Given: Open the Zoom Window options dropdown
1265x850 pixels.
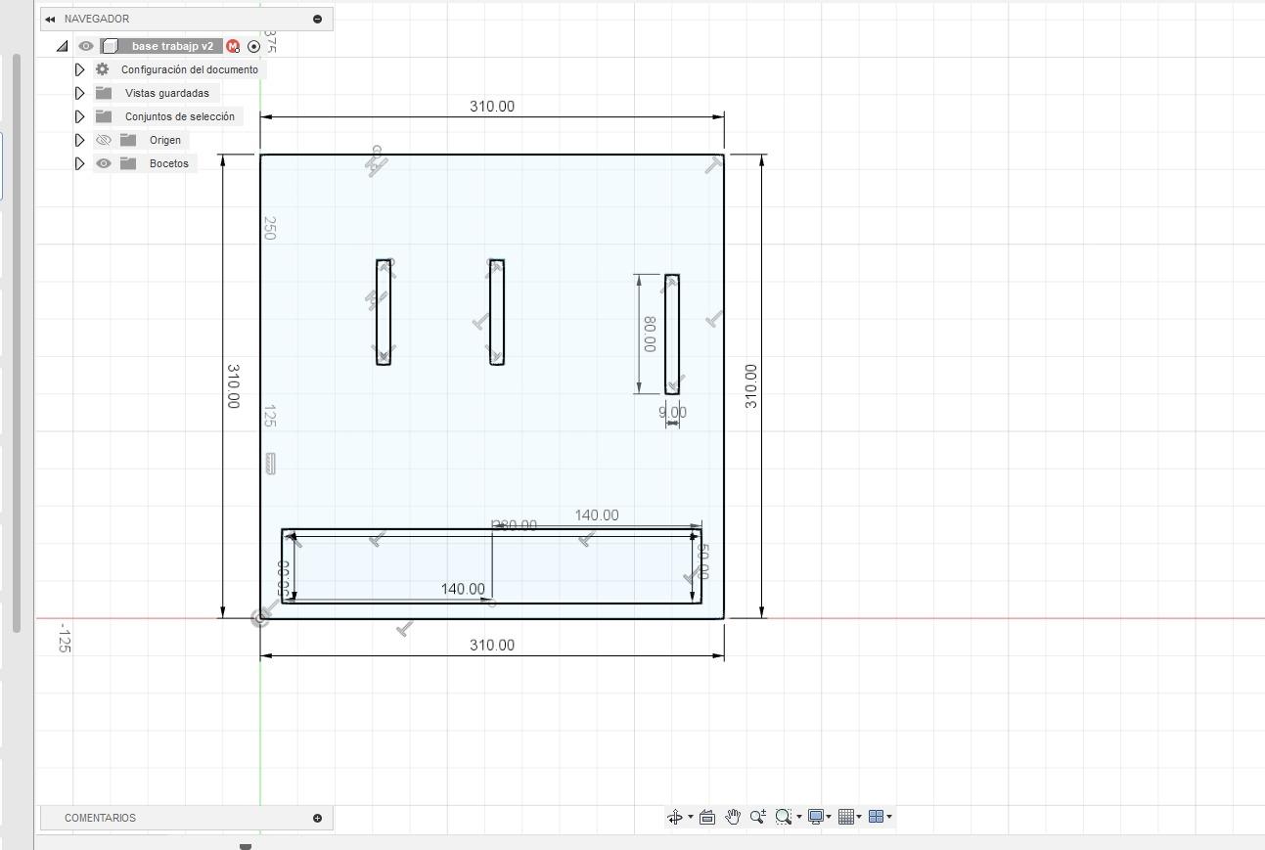Looking at the screenshot, I should (799, 817).
